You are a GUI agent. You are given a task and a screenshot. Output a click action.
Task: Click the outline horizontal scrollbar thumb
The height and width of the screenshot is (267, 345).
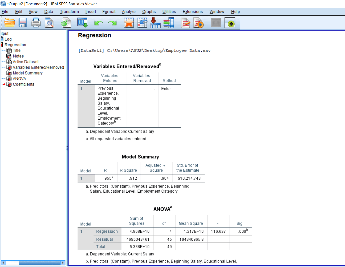click(12, 263)
